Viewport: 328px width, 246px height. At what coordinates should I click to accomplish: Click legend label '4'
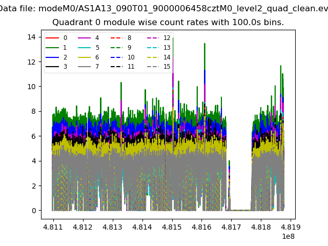click(97, 38)
